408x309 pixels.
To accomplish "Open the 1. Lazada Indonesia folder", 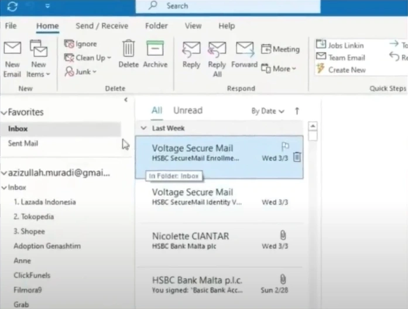I will 44,202.
